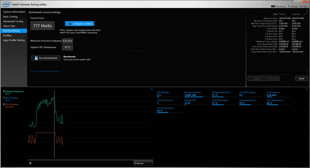Click wrench icon above the graph panel
Image resolution: width=310 pixels, height=168 pixels.
152,89
